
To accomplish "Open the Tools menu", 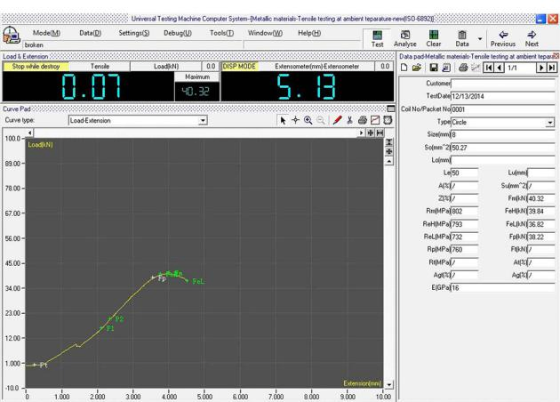I will tap(220, 33).
